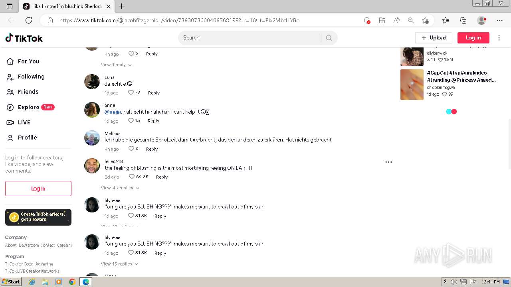Screen dimensions: 511x287
Task: Open browser Favorites list
Action: (446, 20)
